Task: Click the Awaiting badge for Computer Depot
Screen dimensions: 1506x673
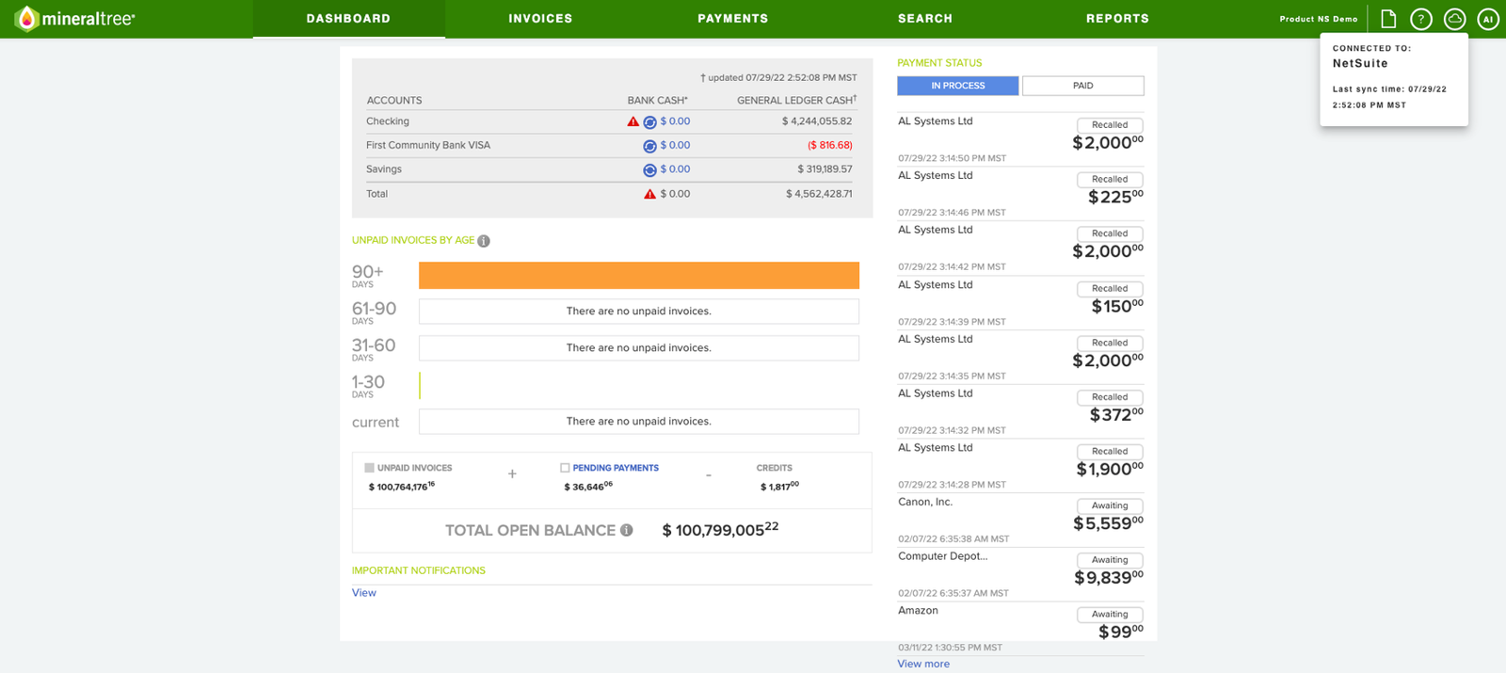Action: [1110, 560]
